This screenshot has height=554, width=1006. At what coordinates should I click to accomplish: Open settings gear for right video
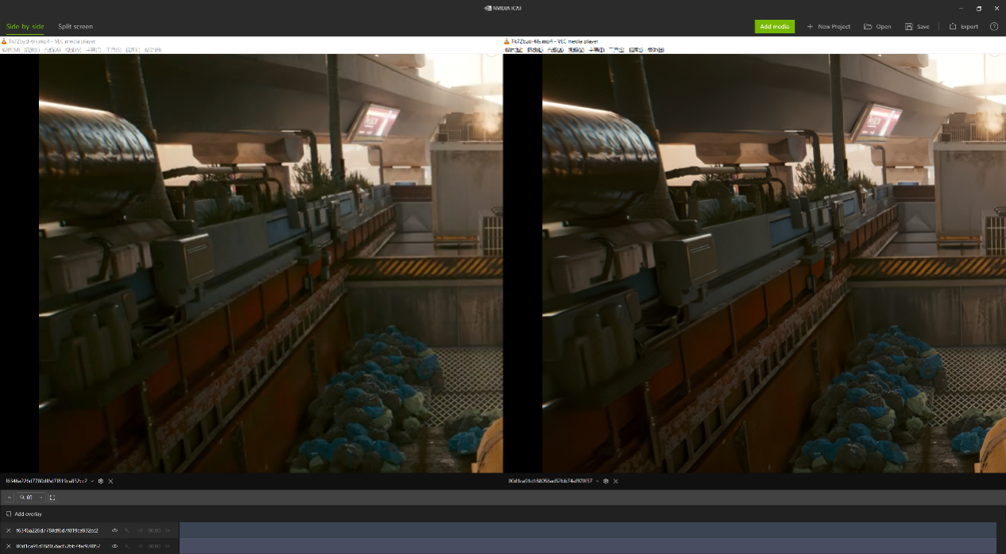pos(606,481)
